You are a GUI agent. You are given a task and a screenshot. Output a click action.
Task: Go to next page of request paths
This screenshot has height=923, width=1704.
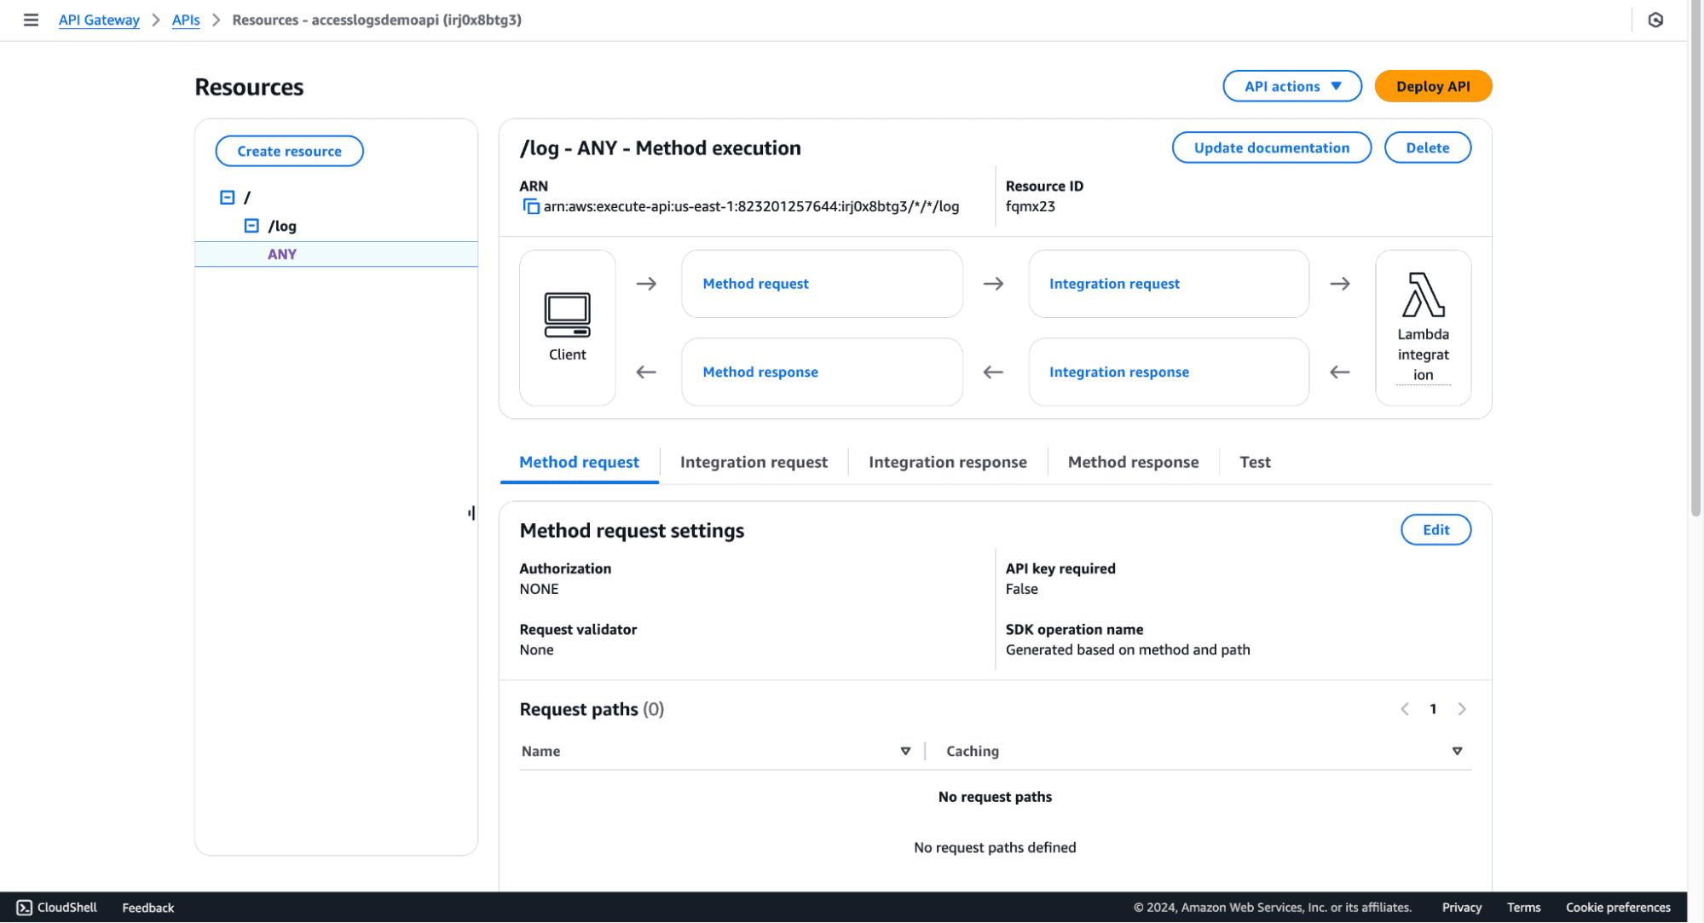(1462, 709)
